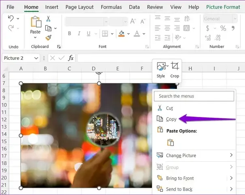Open the Picture Format tab
Image resolution: width=245 pixels, height=195 pixels.
(x=223, y=7)
